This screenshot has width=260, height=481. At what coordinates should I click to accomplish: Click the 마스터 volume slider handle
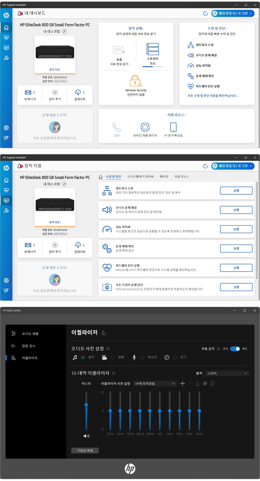click(x=86, y=405)
